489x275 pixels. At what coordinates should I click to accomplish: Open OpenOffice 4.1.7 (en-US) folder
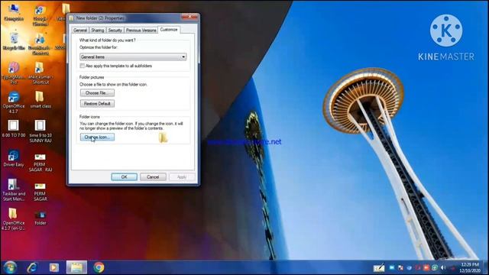coord(13,219)
